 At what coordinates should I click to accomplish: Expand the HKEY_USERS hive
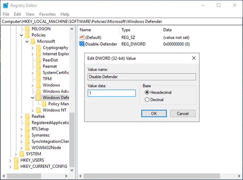pos(10,161)
